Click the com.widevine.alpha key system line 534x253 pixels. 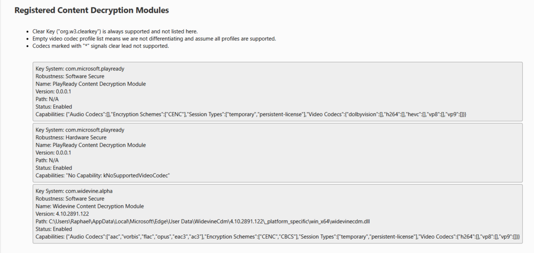tap(74, 191)
